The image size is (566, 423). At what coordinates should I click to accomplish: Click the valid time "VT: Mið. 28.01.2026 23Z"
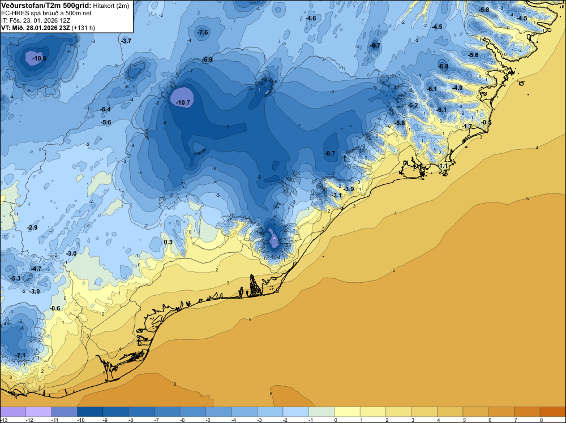tap(36, 28)
